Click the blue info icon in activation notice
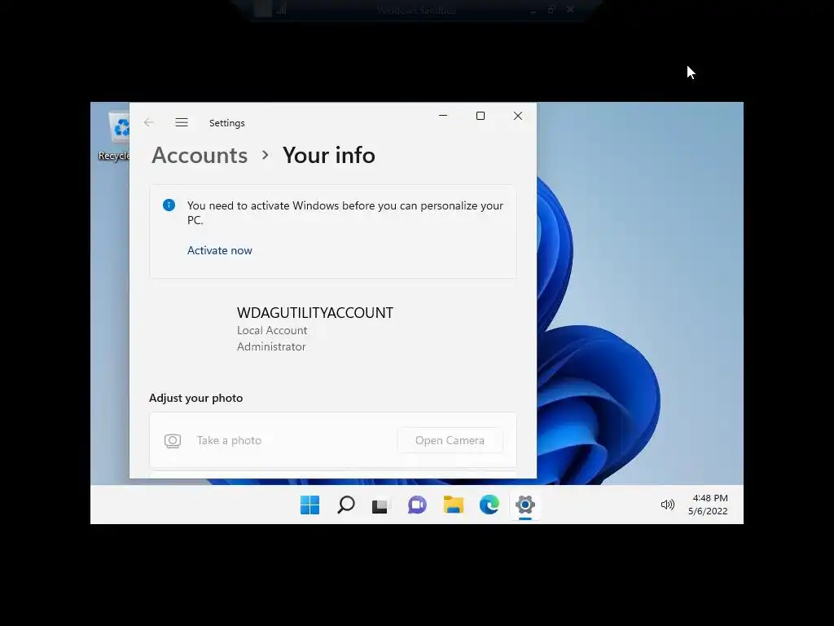834x626 pixels. (169, 205)
